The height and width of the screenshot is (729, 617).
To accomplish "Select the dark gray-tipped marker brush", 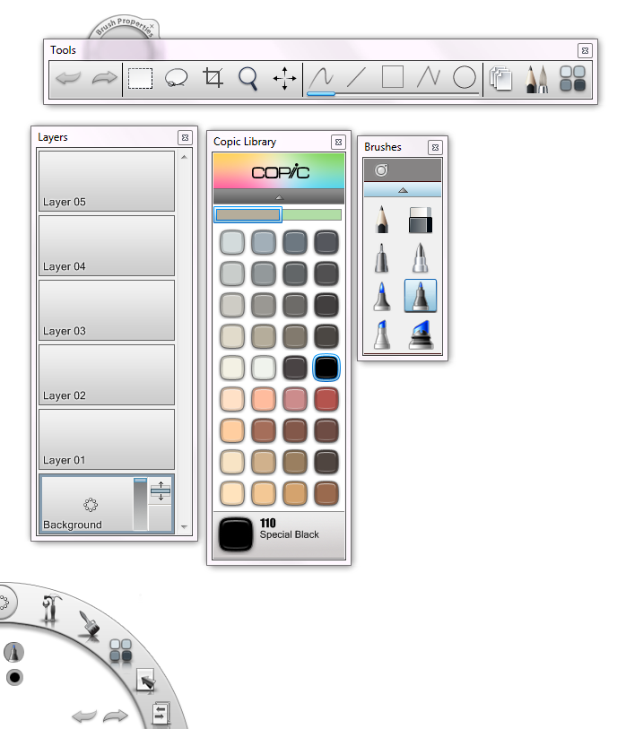I will 382,258.
